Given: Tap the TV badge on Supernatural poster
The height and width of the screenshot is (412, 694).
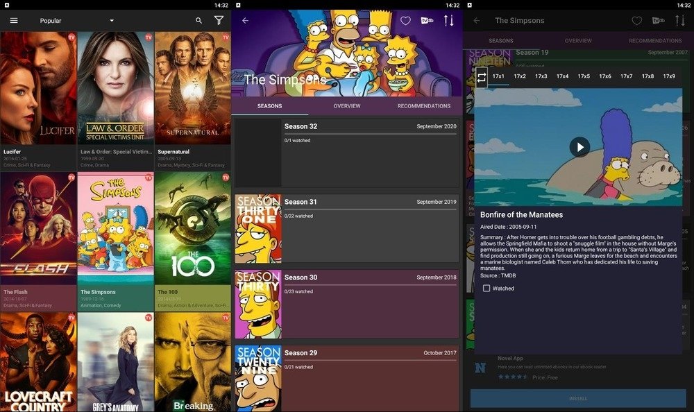Looking at the screenshot, I should click(x=226, y=37).
